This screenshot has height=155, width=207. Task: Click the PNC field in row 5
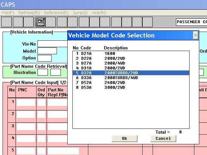coord(26,151)
